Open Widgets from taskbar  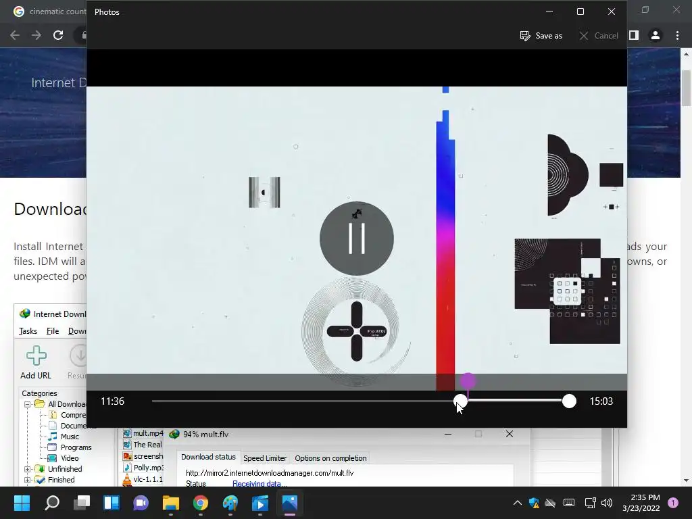112,503
